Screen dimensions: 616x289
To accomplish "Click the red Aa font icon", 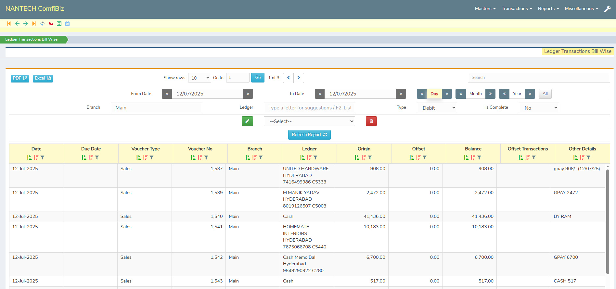I will pyautogui.click(x=51, y=24).
